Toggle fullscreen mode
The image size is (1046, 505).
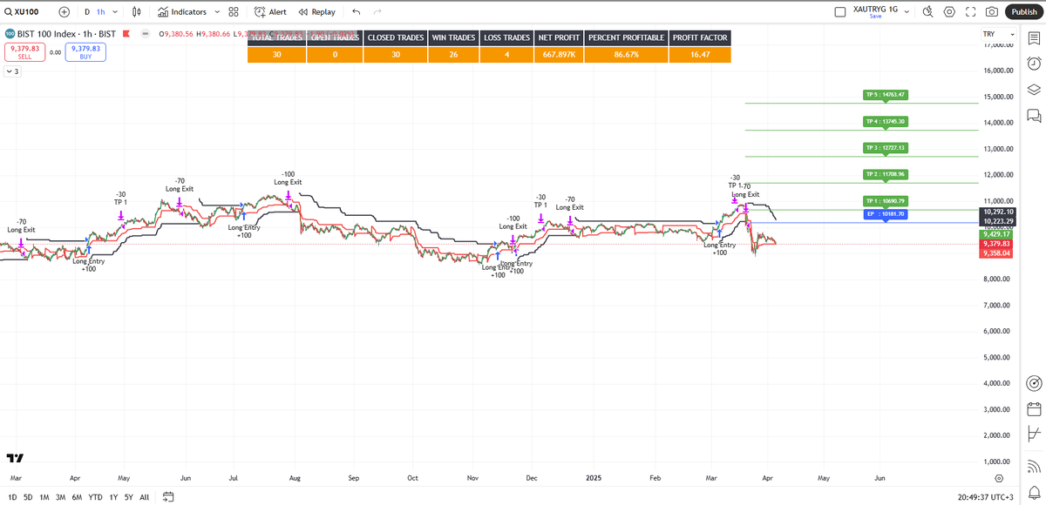971,12
